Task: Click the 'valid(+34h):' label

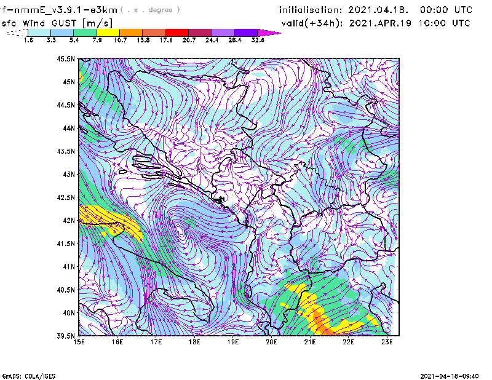Action: [x=312, y=23]
